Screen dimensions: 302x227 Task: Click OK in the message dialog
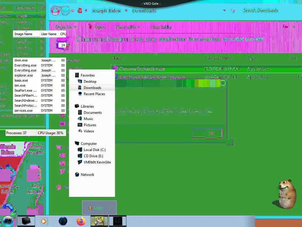(207, 133)
